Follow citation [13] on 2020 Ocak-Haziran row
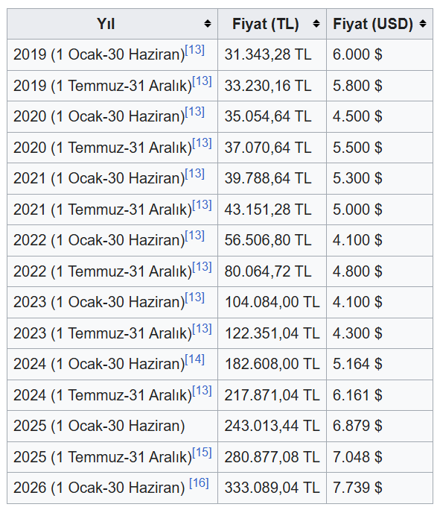The width and height of the screenshot is (440, 513). [x=194, y=112]
